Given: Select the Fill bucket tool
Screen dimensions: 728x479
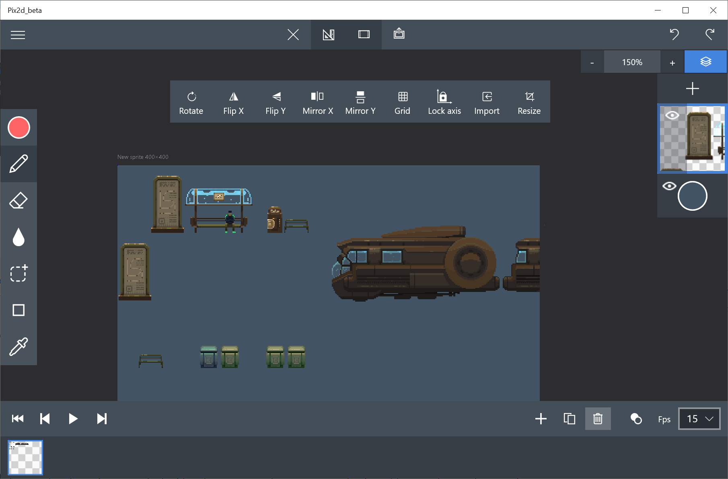Looking at the screenshot, I should [x=19, y=237].
